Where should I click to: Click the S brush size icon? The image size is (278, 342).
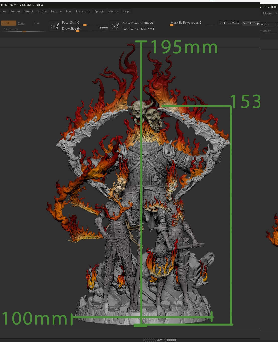coord(54,26)
